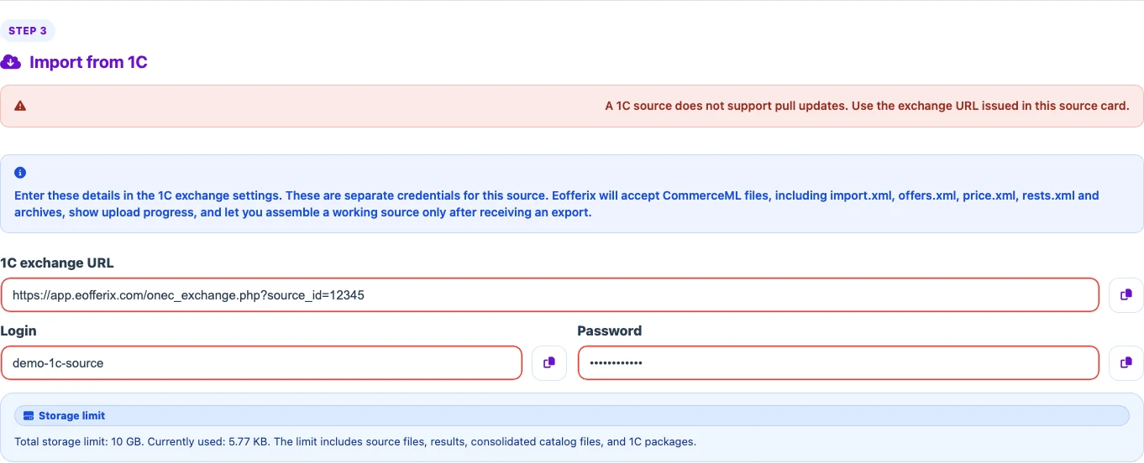This screenshot has width=1144, height=463.
Task: Focus the 1C exchange URL field
Action: (x=550, y=295)
